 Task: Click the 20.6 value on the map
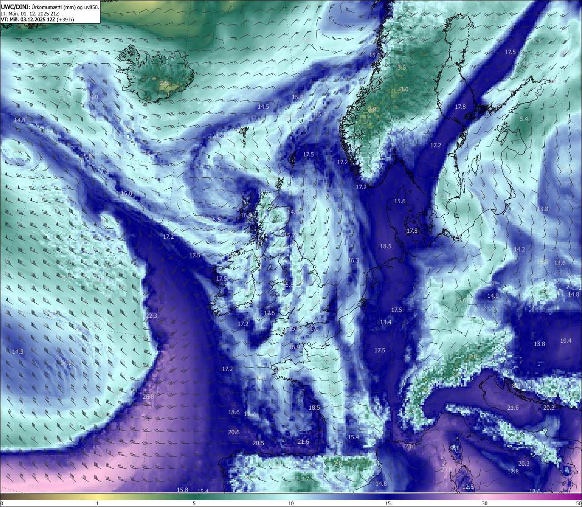234,432
